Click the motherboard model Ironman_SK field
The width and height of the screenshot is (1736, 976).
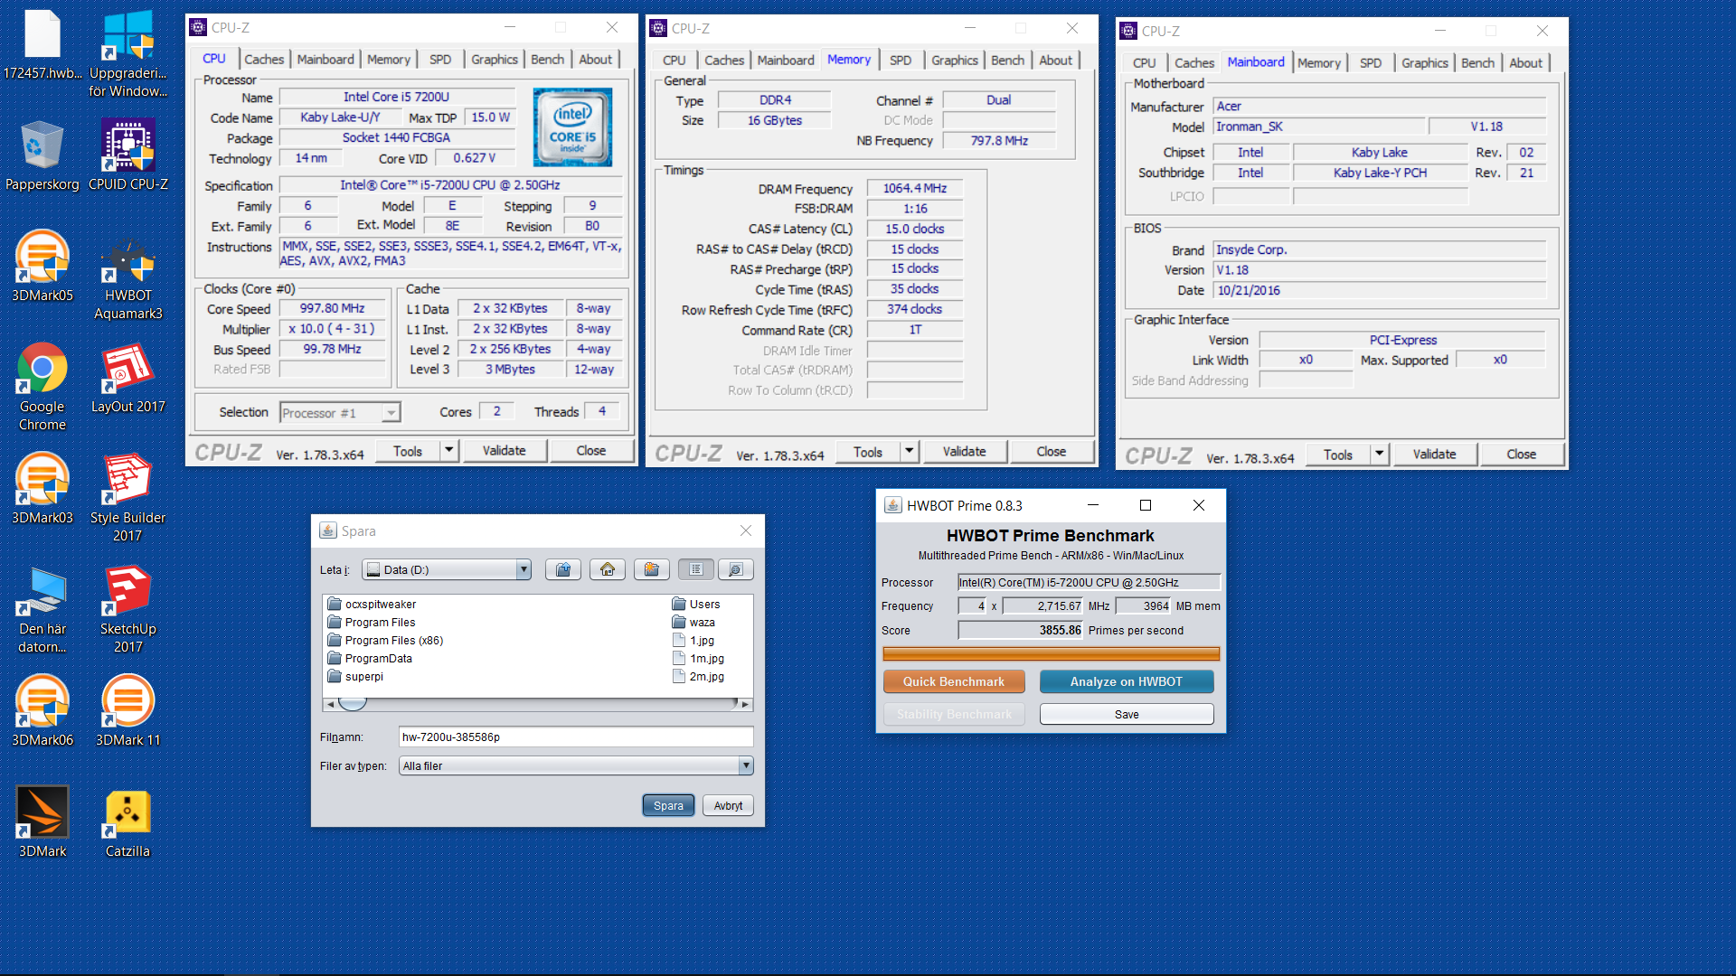(x=1318, y=127)
